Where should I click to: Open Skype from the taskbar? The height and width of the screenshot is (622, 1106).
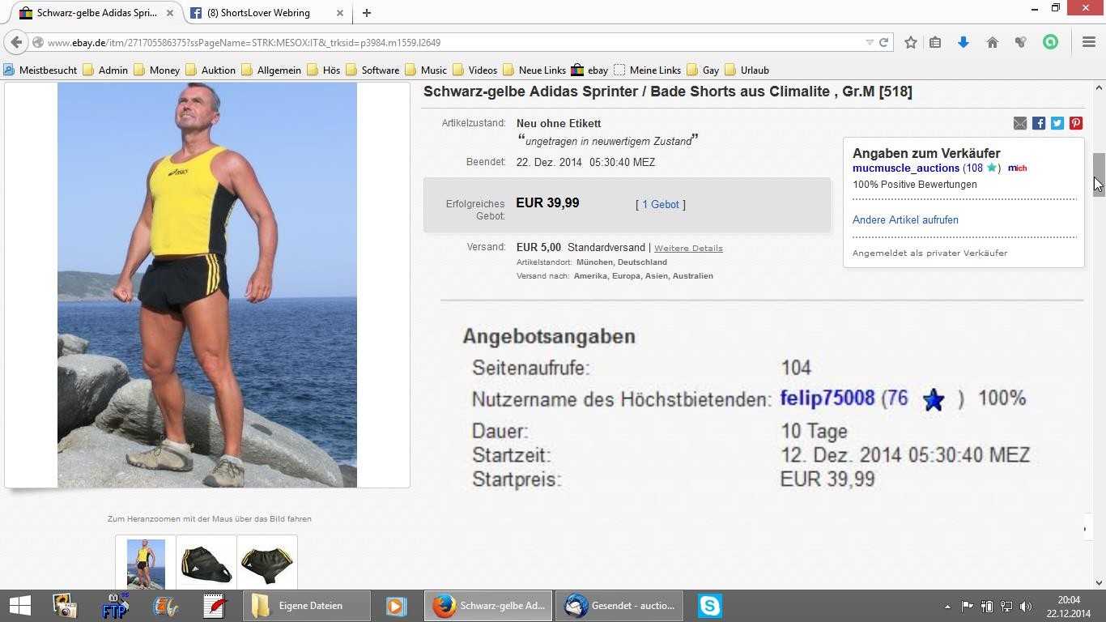pyautogui.click(x=709, y=606)
